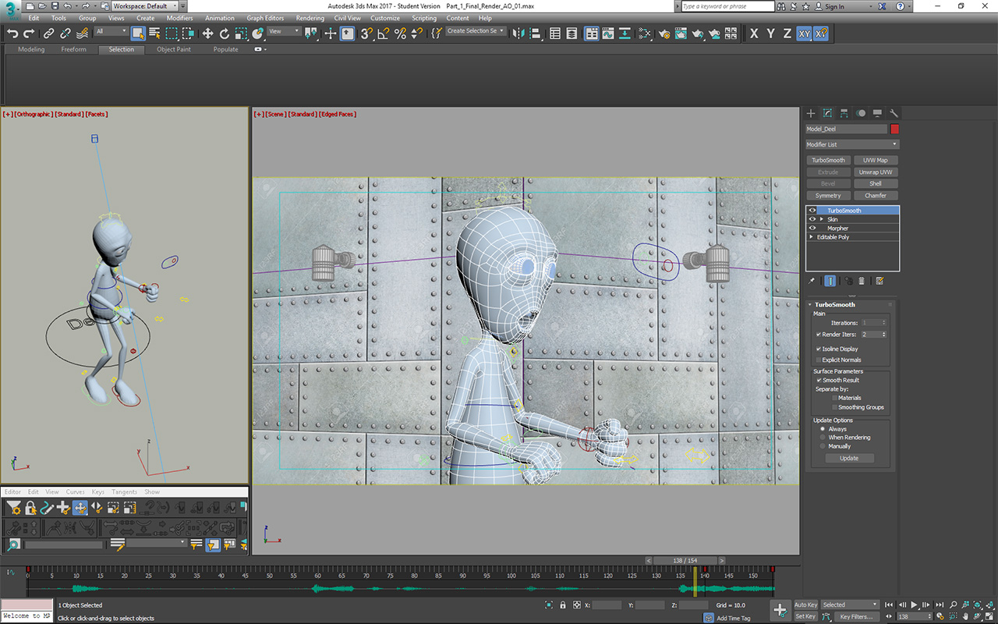Hide the Morpher modifier with its eye icon
The height and width of the screenshot is (624, 998).
coord(812,228)
